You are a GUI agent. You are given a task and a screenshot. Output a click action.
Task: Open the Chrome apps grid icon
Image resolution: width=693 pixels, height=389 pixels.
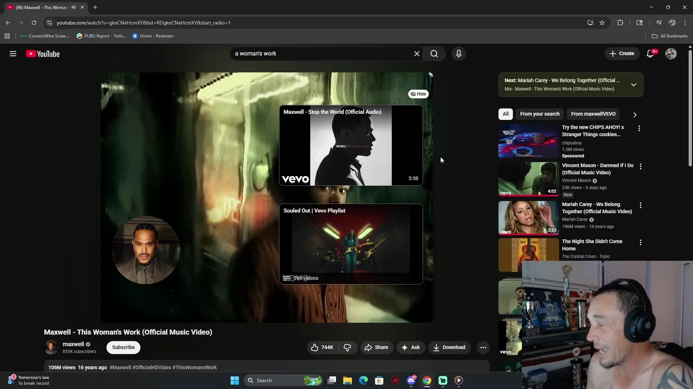(7, 36)
